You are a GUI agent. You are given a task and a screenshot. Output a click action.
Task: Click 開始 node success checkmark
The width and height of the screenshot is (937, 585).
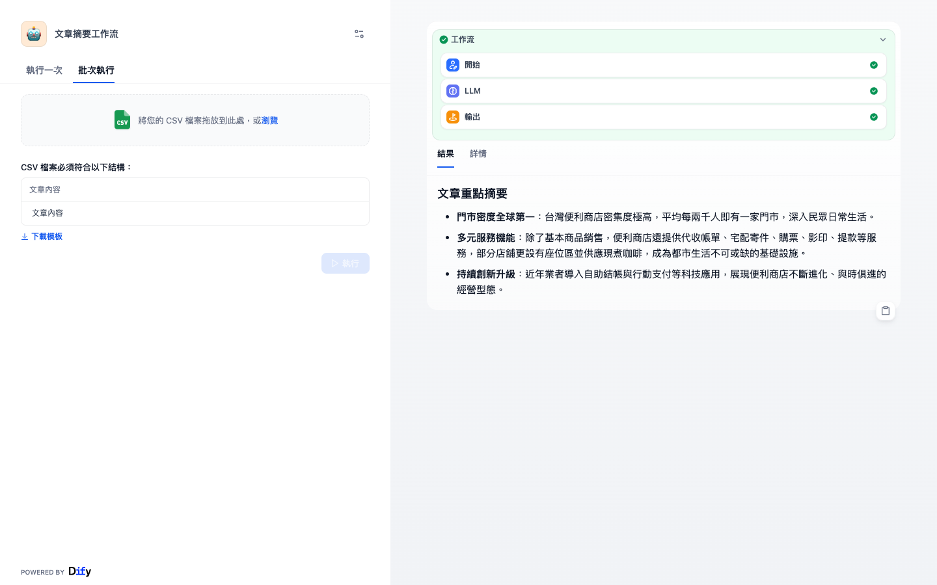[874, 65]
